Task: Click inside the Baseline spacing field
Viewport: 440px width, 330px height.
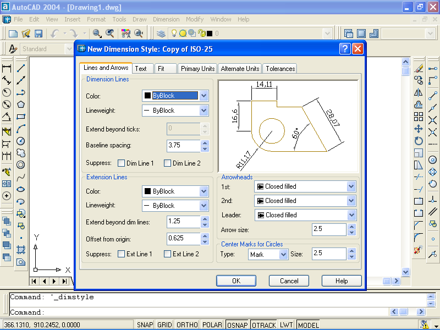Action: pos(184,146)
